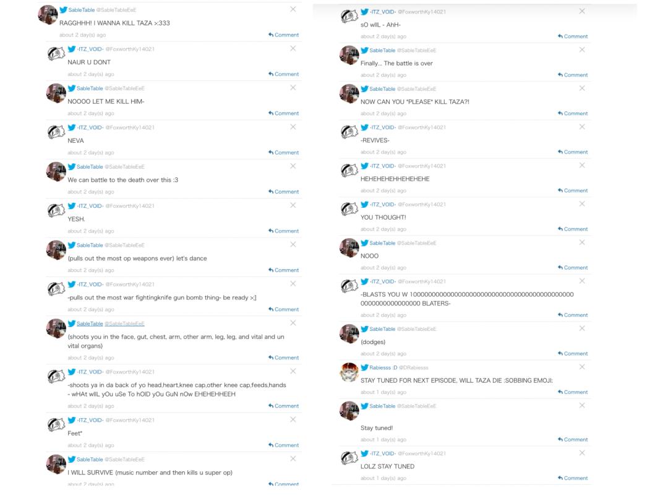Click -ITZ_VOID- avatar beside 'YESH.' comment
This screenshot has height=501, width=668.
point(56,211)
